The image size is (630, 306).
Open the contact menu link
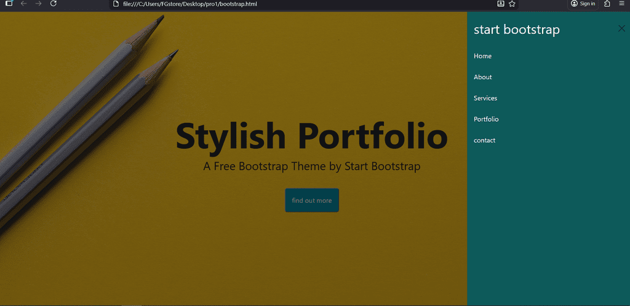pyautogui.click(x=485, y=140)
